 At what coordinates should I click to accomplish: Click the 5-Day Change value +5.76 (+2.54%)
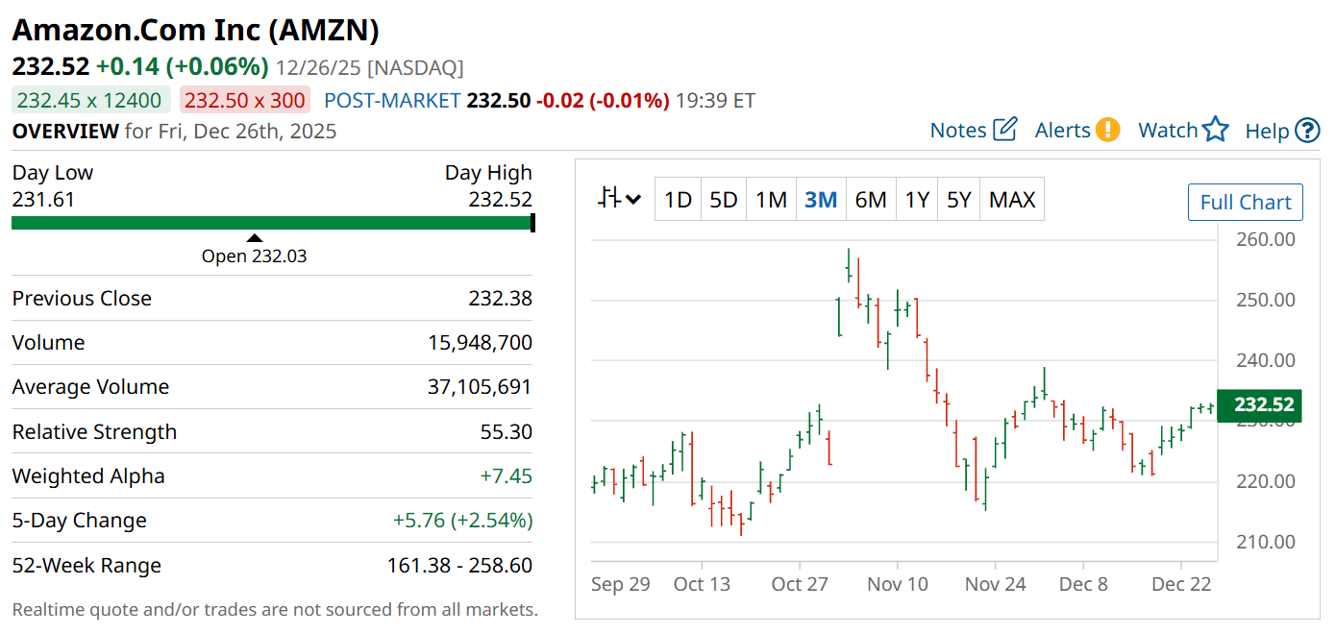pos(462,520)
